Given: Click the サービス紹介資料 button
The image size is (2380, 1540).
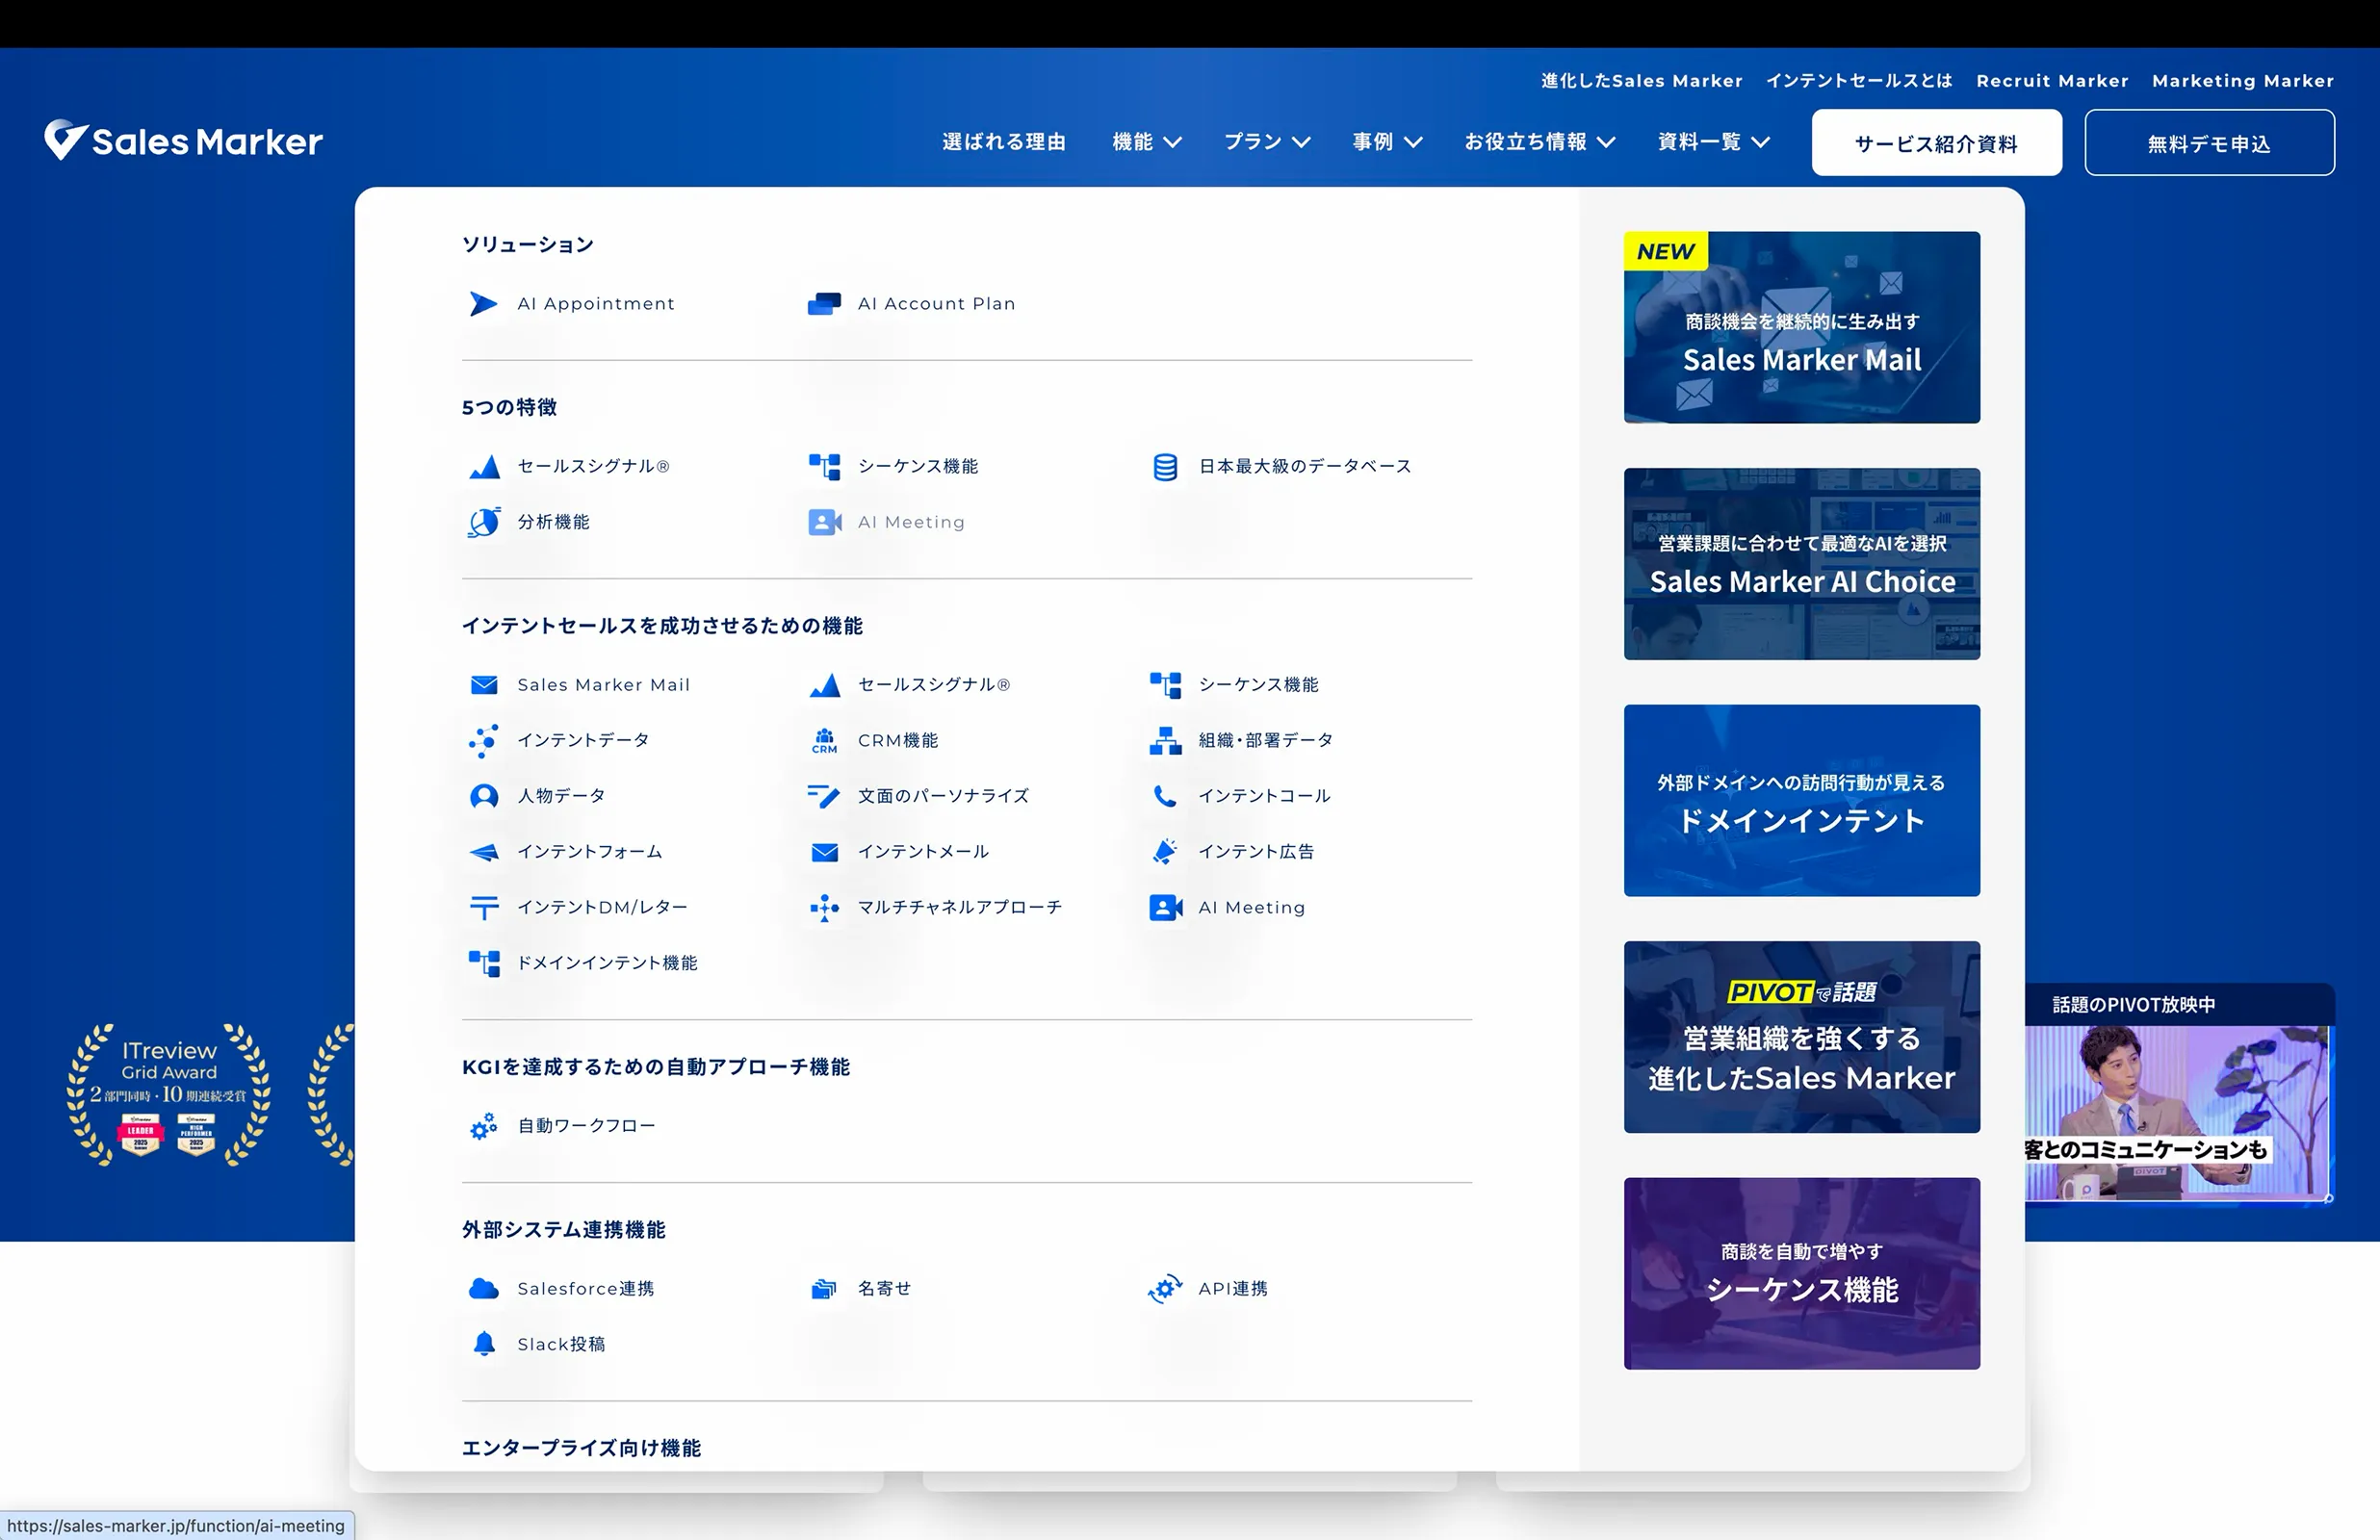Looking at the screenshot, I should coord(1936,143).
